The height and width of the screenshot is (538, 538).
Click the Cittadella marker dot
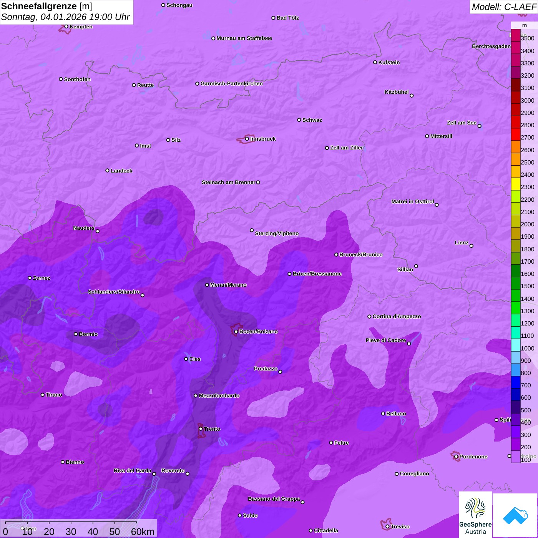point(311,530)
